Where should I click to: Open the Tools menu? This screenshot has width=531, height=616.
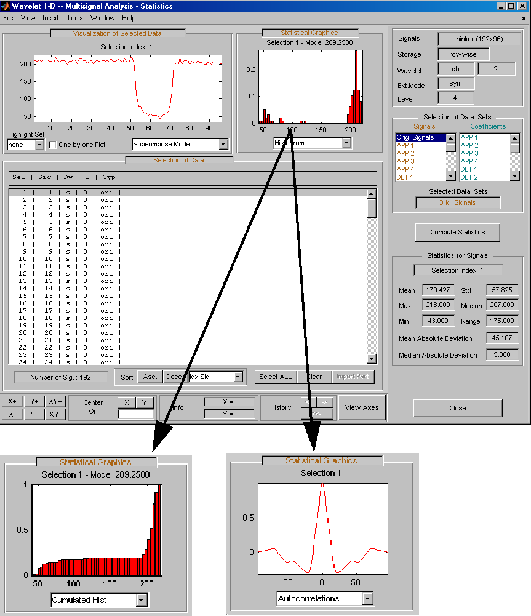(74, 18)
